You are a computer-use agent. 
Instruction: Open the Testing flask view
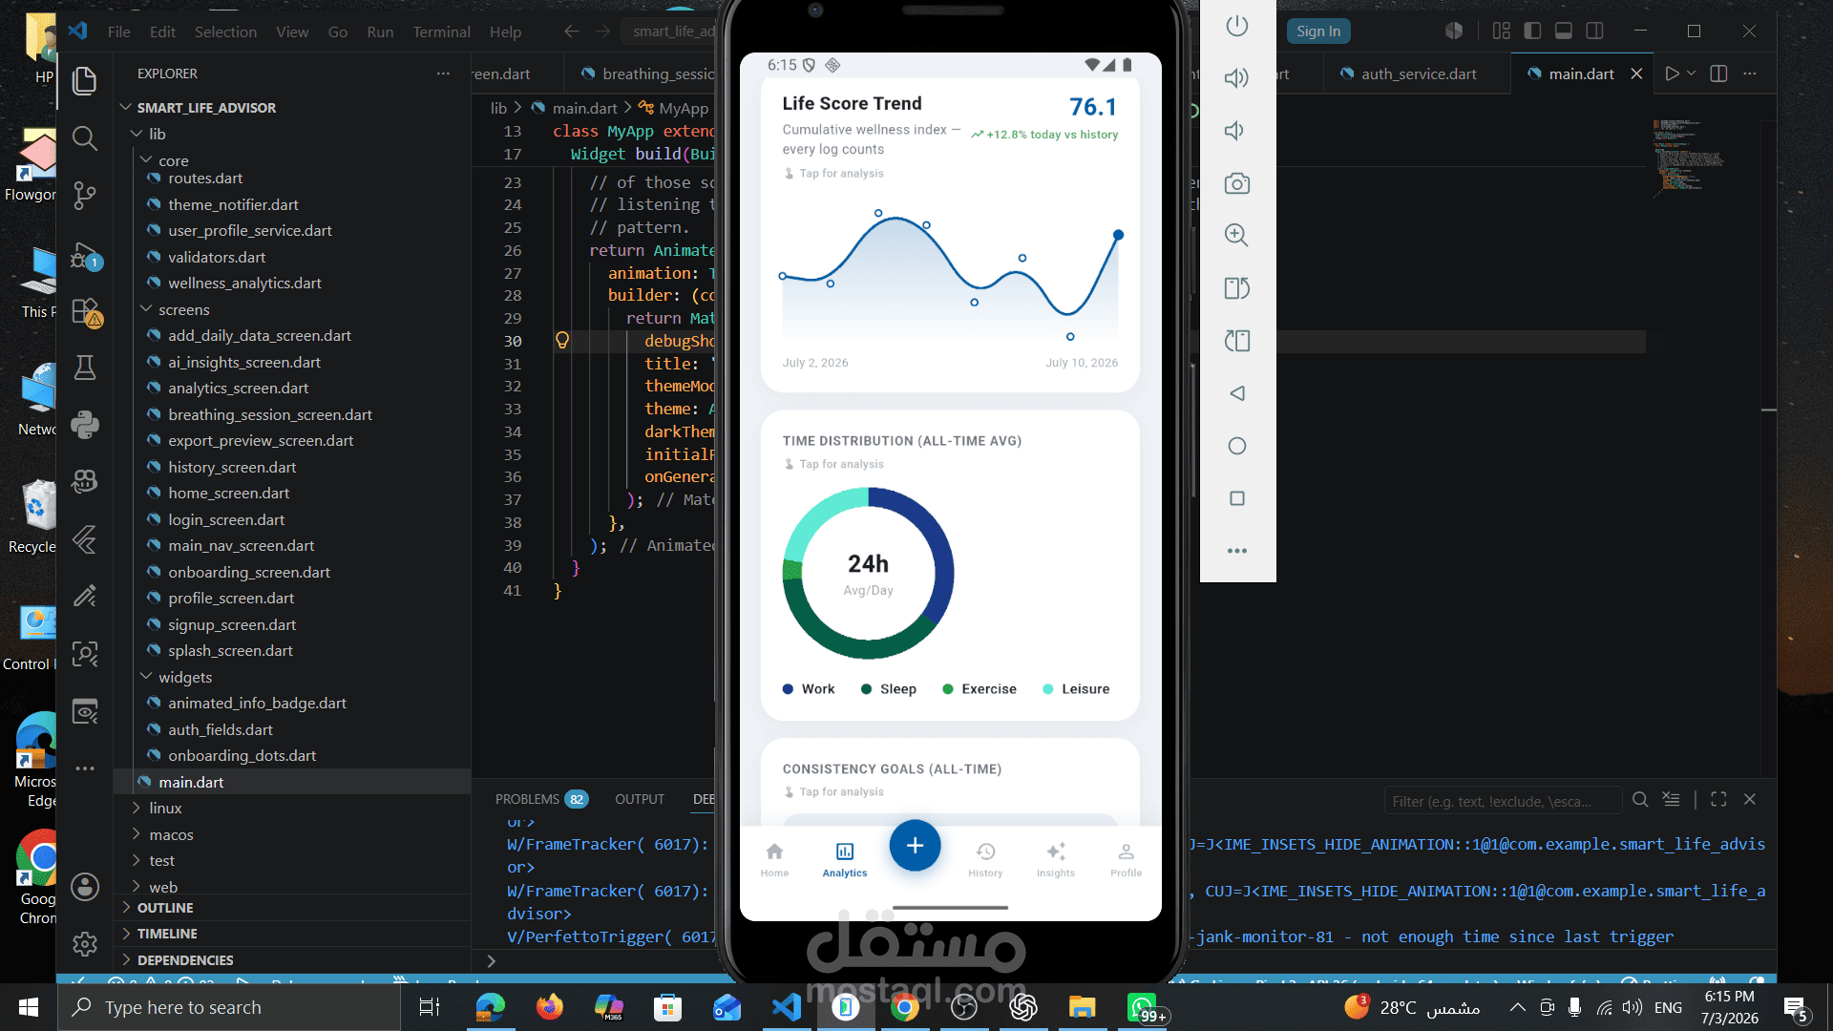click(x=85, y=368)
